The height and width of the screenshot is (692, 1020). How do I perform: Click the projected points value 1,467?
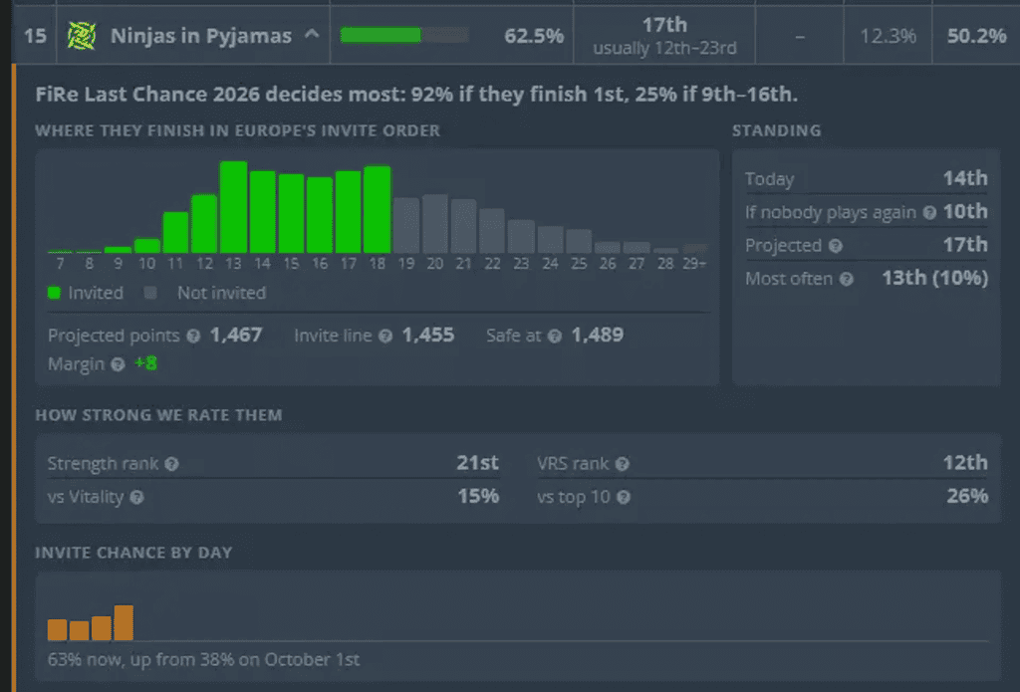point(236,335)
